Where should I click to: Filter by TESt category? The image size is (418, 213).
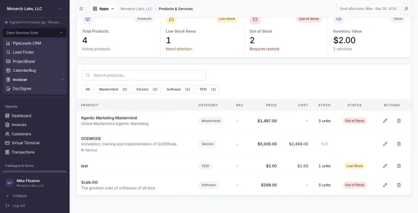coord(207,90)
